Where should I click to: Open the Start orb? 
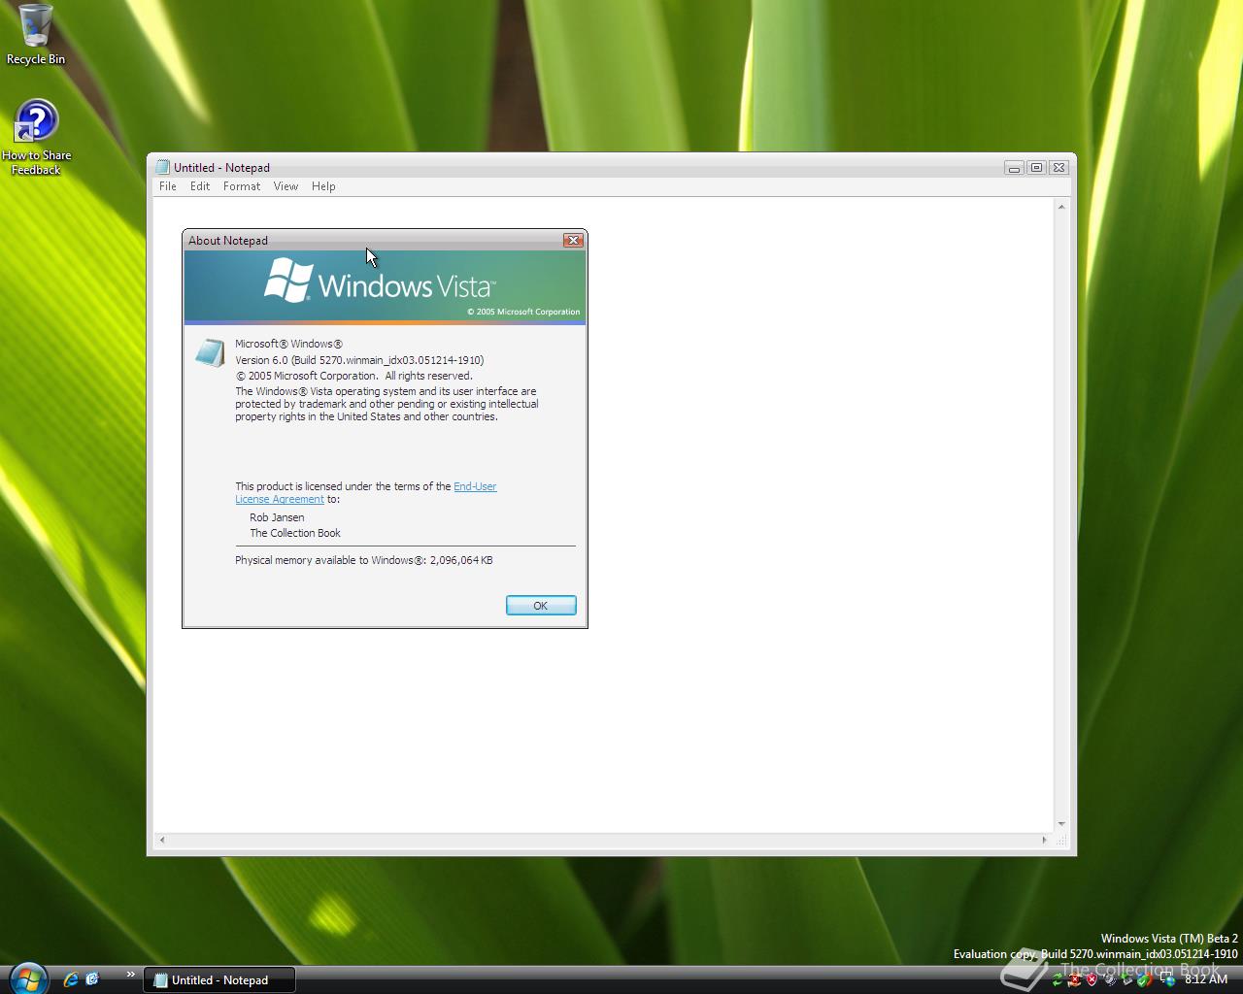[x=27, y=978]
